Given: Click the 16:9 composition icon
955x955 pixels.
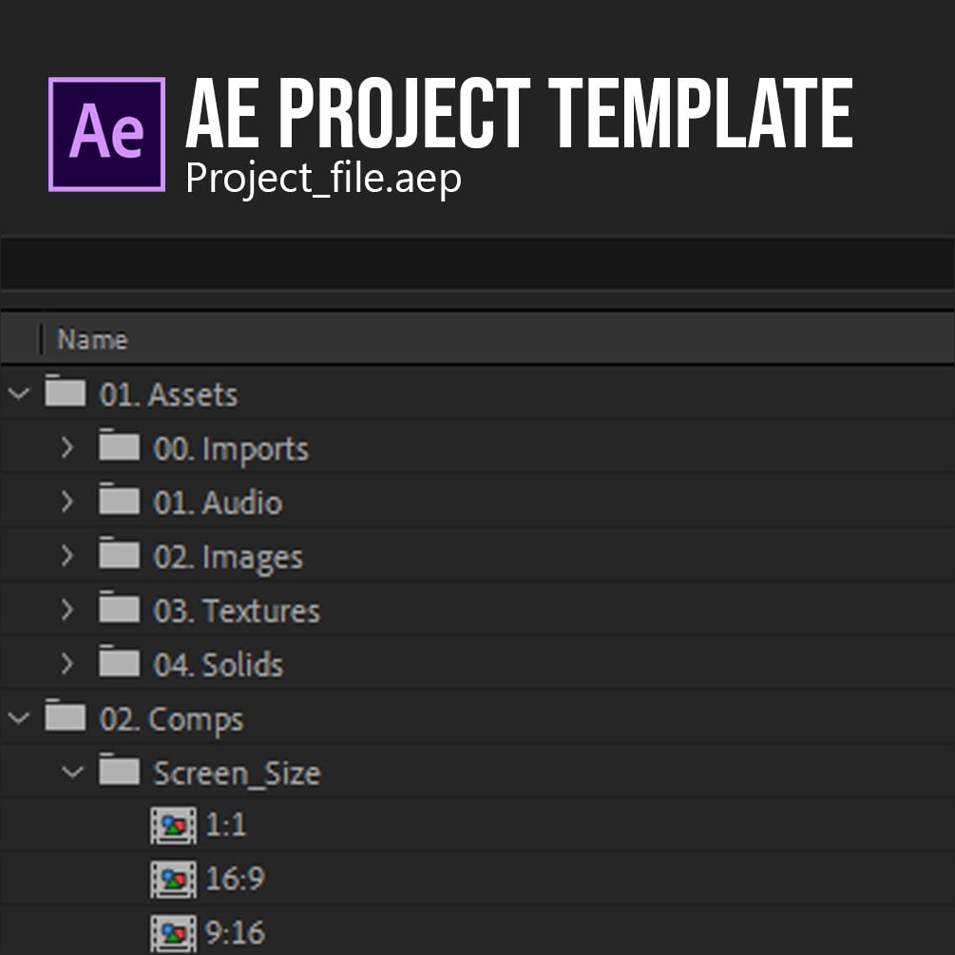Looking at the screenshot, I should point(173,879).
